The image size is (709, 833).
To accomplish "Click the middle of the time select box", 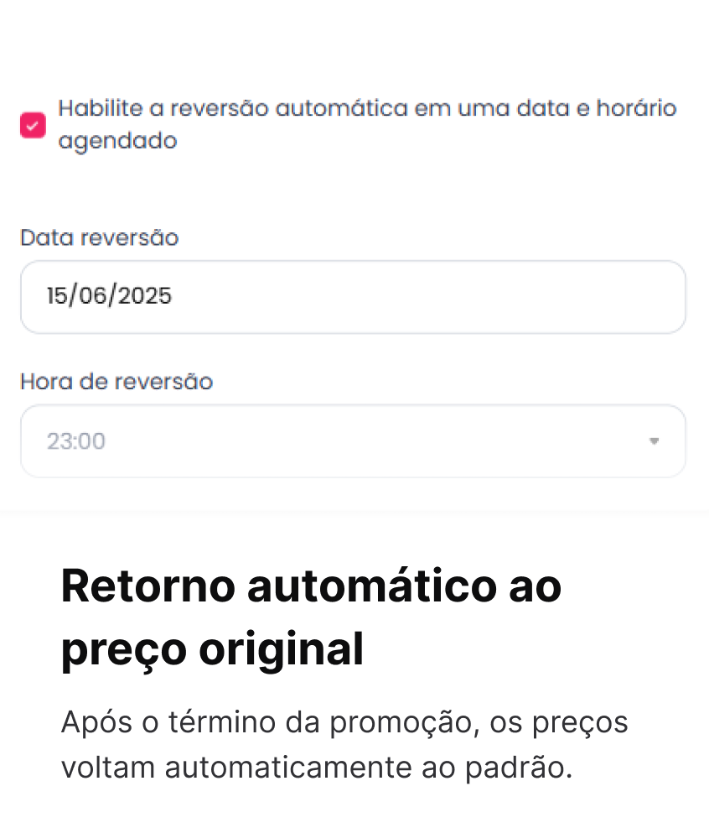I will (352, 441).
